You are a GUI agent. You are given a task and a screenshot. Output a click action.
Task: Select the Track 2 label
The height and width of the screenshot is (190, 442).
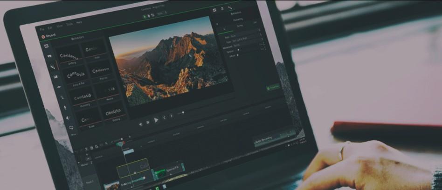coord(90,183)
